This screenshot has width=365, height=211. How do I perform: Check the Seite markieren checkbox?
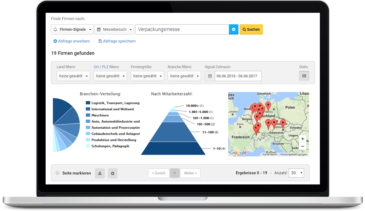(57, 173)
